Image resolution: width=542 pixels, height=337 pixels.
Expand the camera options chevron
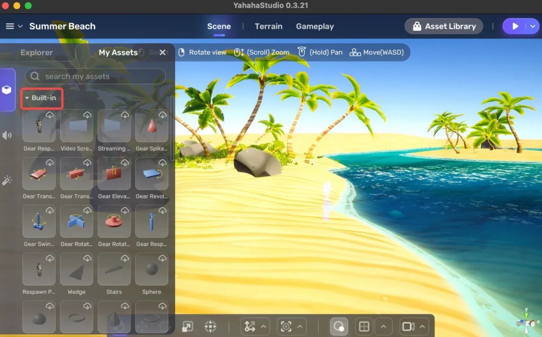(422, 326)
